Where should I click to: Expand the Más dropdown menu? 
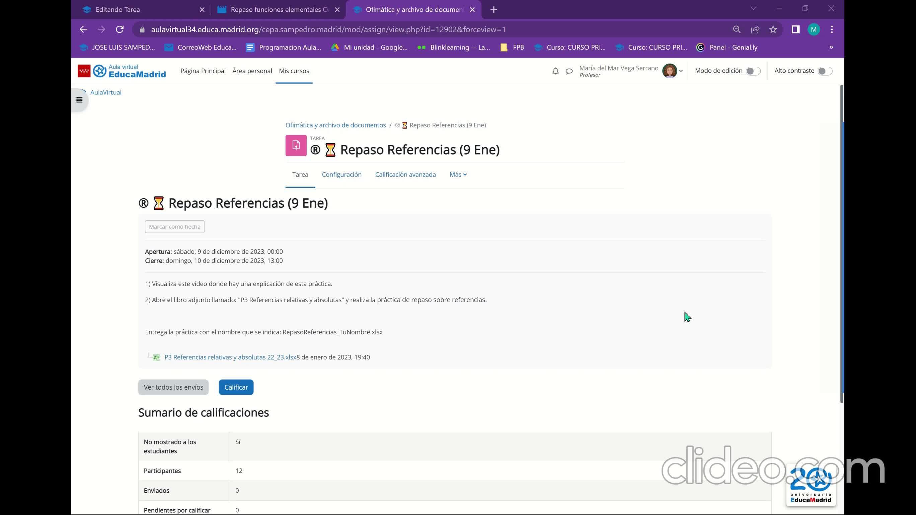(458, 174)
